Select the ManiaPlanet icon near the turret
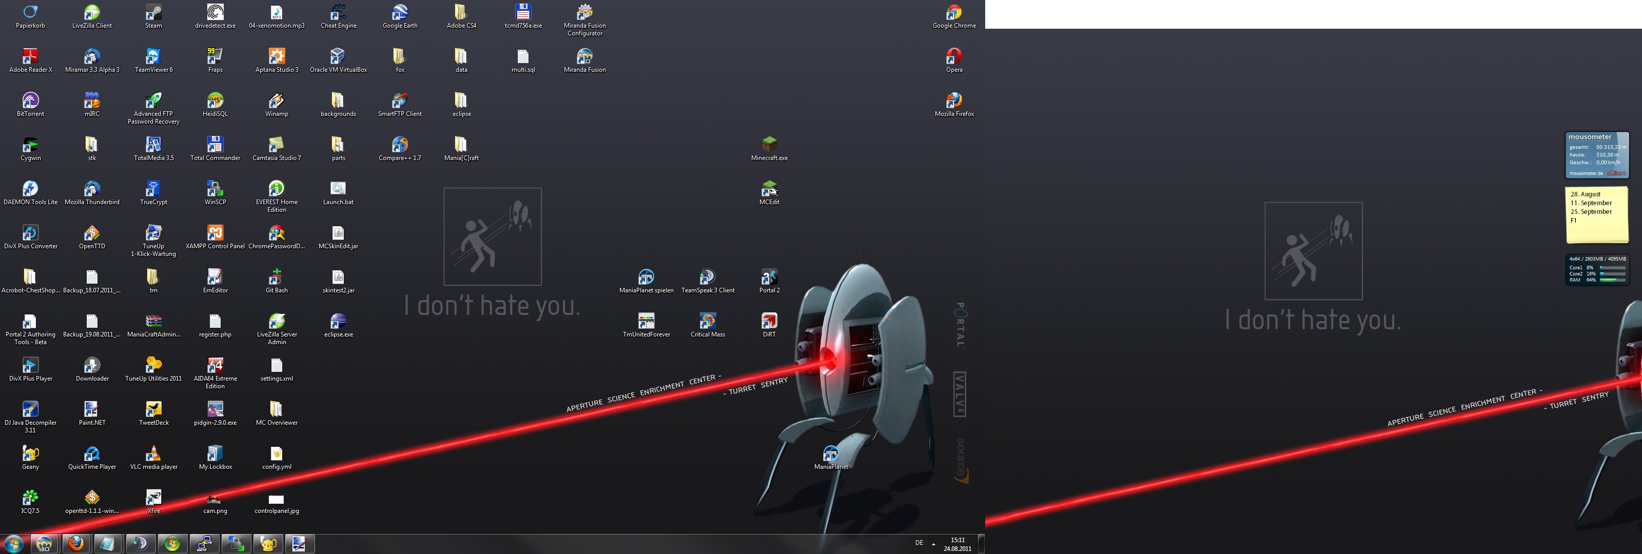 [831, 457]
